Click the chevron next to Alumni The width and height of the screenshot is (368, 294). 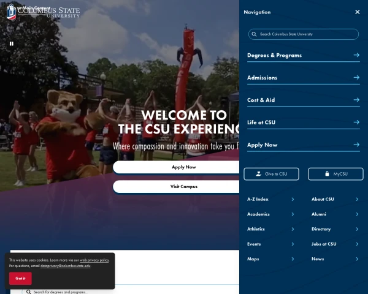tap(357, 214)
